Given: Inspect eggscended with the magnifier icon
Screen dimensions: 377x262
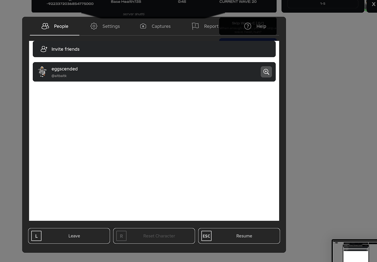Looking at the screenshot, I should pyautogui.click(x=266, y=72).
